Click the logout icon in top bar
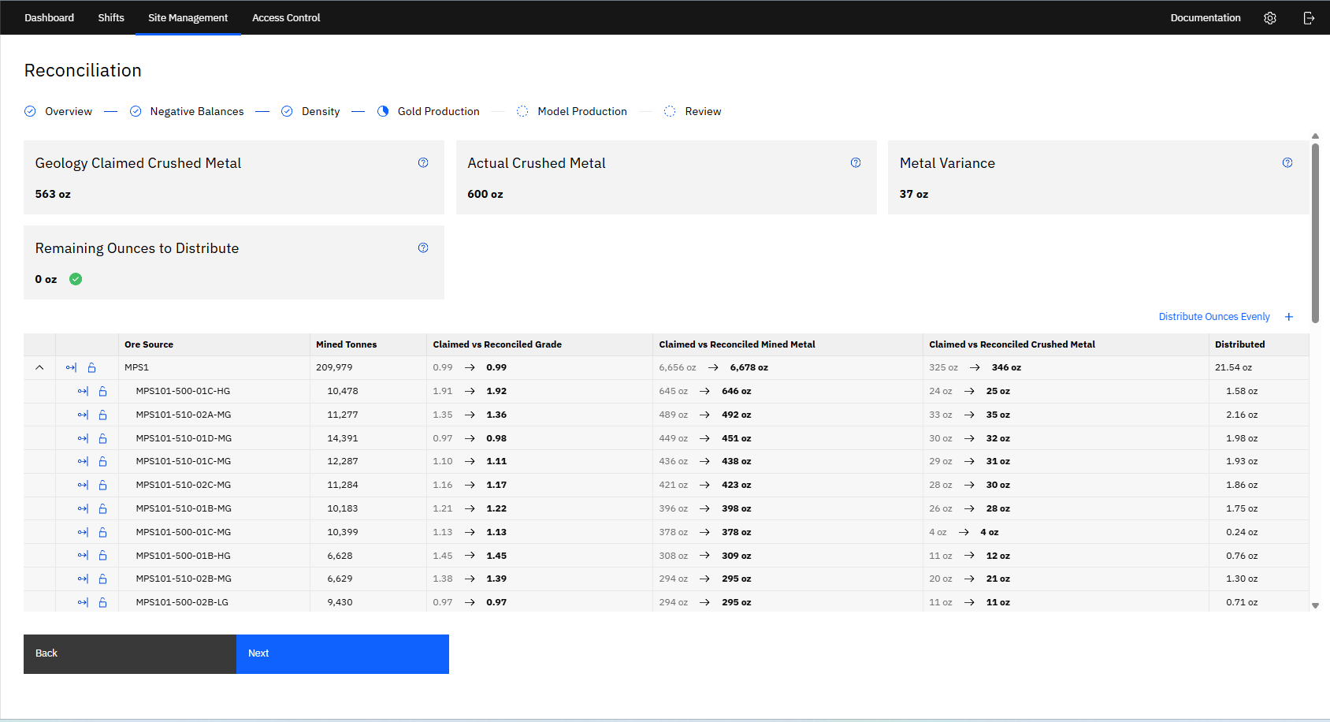 (1309, 18)
